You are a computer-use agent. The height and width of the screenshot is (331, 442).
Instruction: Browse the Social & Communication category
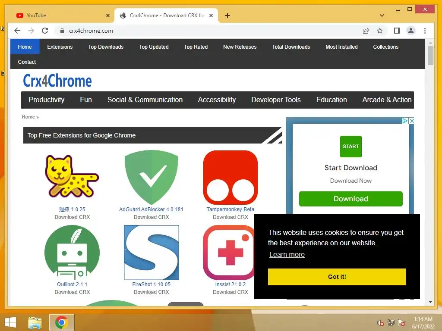pyautogui.click(x=145, y=100)
